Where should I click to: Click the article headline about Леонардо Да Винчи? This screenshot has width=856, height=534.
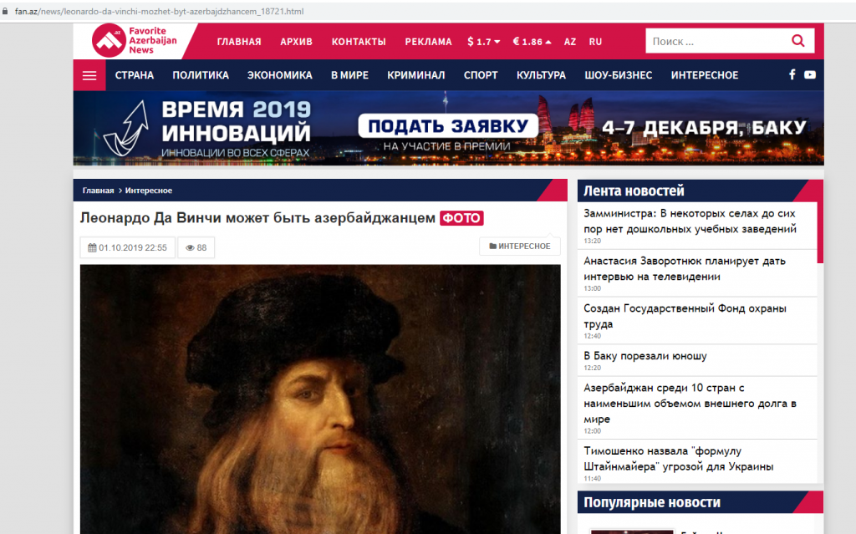tap(257, 218)
